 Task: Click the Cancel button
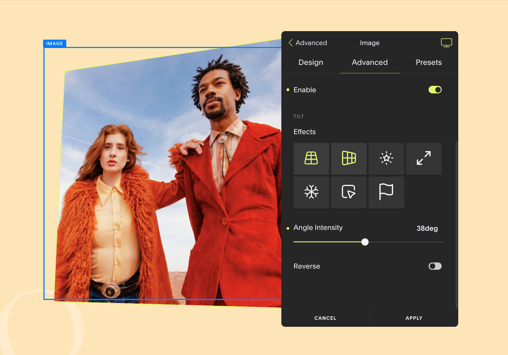[325, 318]
